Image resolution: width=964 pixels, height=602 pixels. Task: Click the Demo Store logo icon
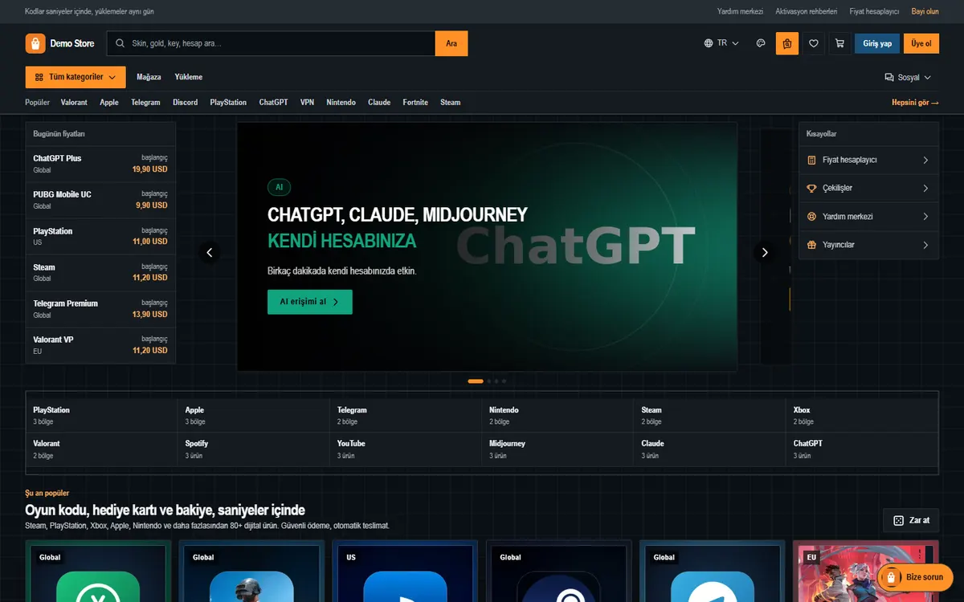tap(35, 43)
